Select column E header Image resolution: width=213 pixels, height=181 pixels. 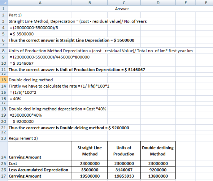(x=186, y=3)
